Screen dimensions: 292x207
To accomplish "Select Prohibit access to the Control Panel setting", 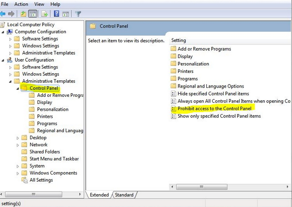I will 214,108.
